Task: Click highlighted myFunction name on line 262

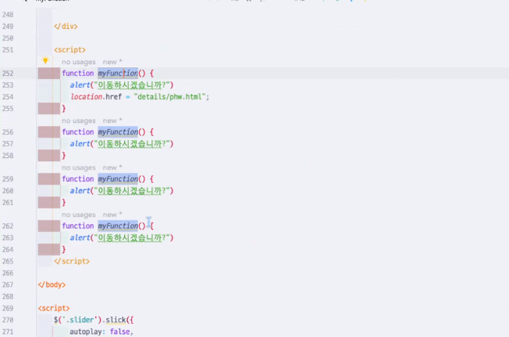Action: [x=118, y=225]
